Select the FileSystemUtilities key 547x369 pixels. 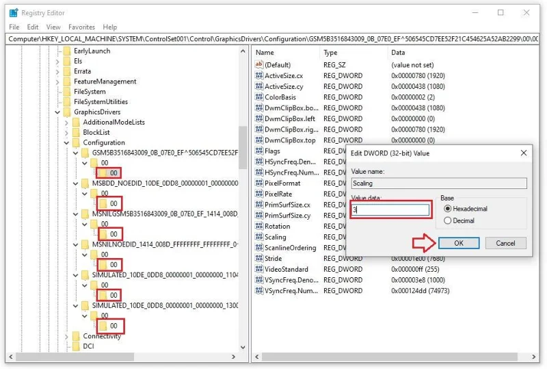[x=101, y=102]
